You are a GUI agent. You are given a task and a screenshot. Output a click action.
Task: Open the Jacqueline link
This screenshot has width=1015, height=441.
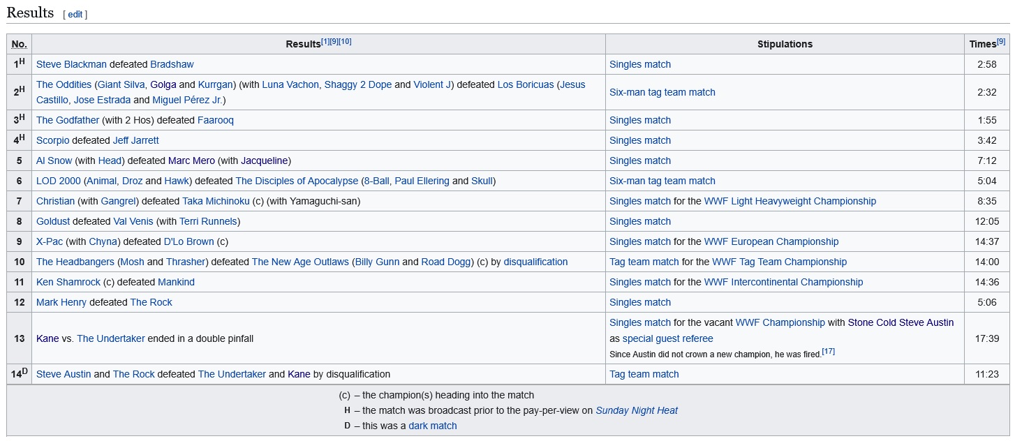pos(264,160)
